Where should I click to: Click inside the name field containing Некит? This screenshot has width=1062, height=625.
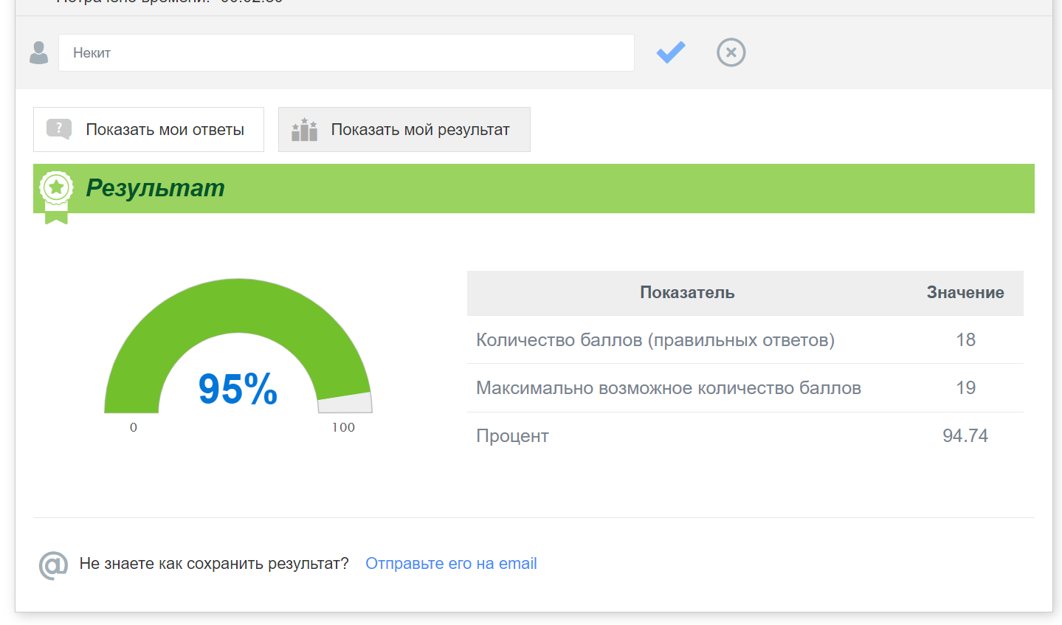[345, 53]
